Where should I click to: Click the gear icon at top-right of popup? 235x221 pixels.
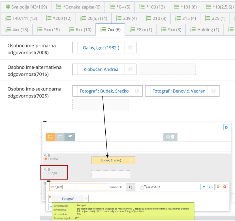[x=226, y=127]
